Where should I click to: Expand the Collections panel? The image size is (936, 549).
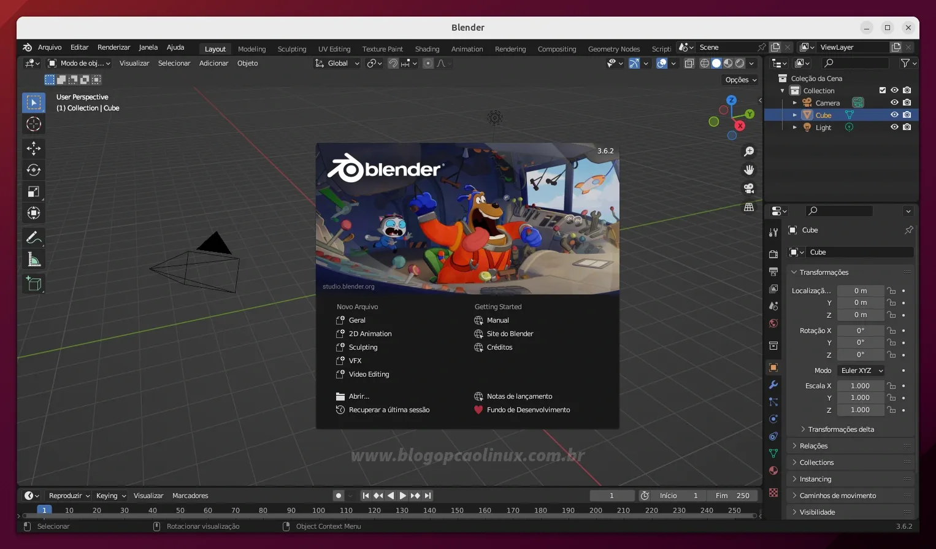tap(850, 463)
